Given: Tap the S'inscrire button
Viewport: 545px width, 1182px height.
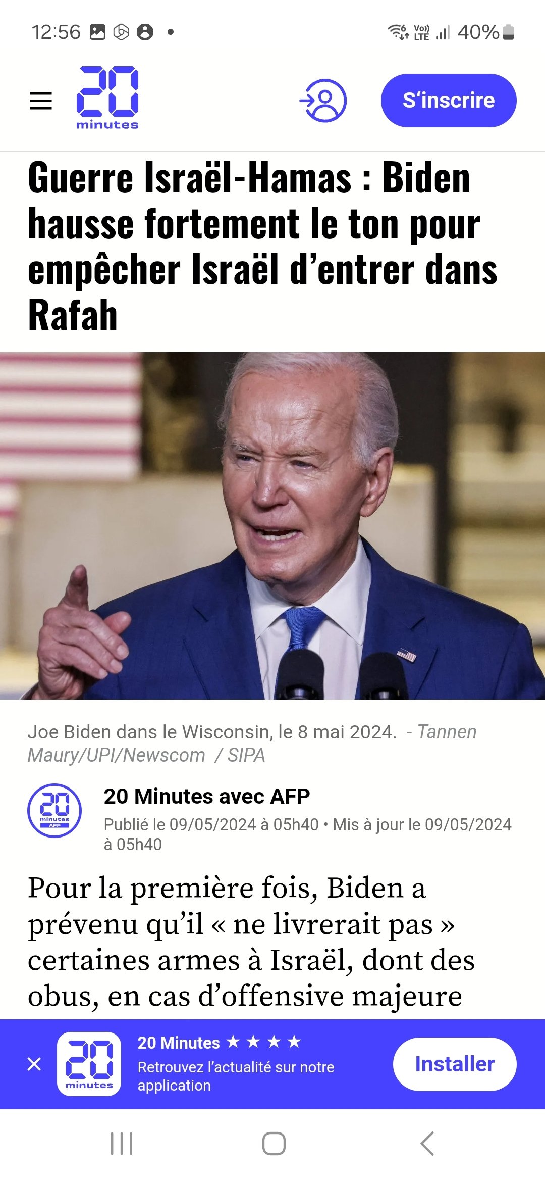Looking at the screenshot, I should click(x=449, y=100).
